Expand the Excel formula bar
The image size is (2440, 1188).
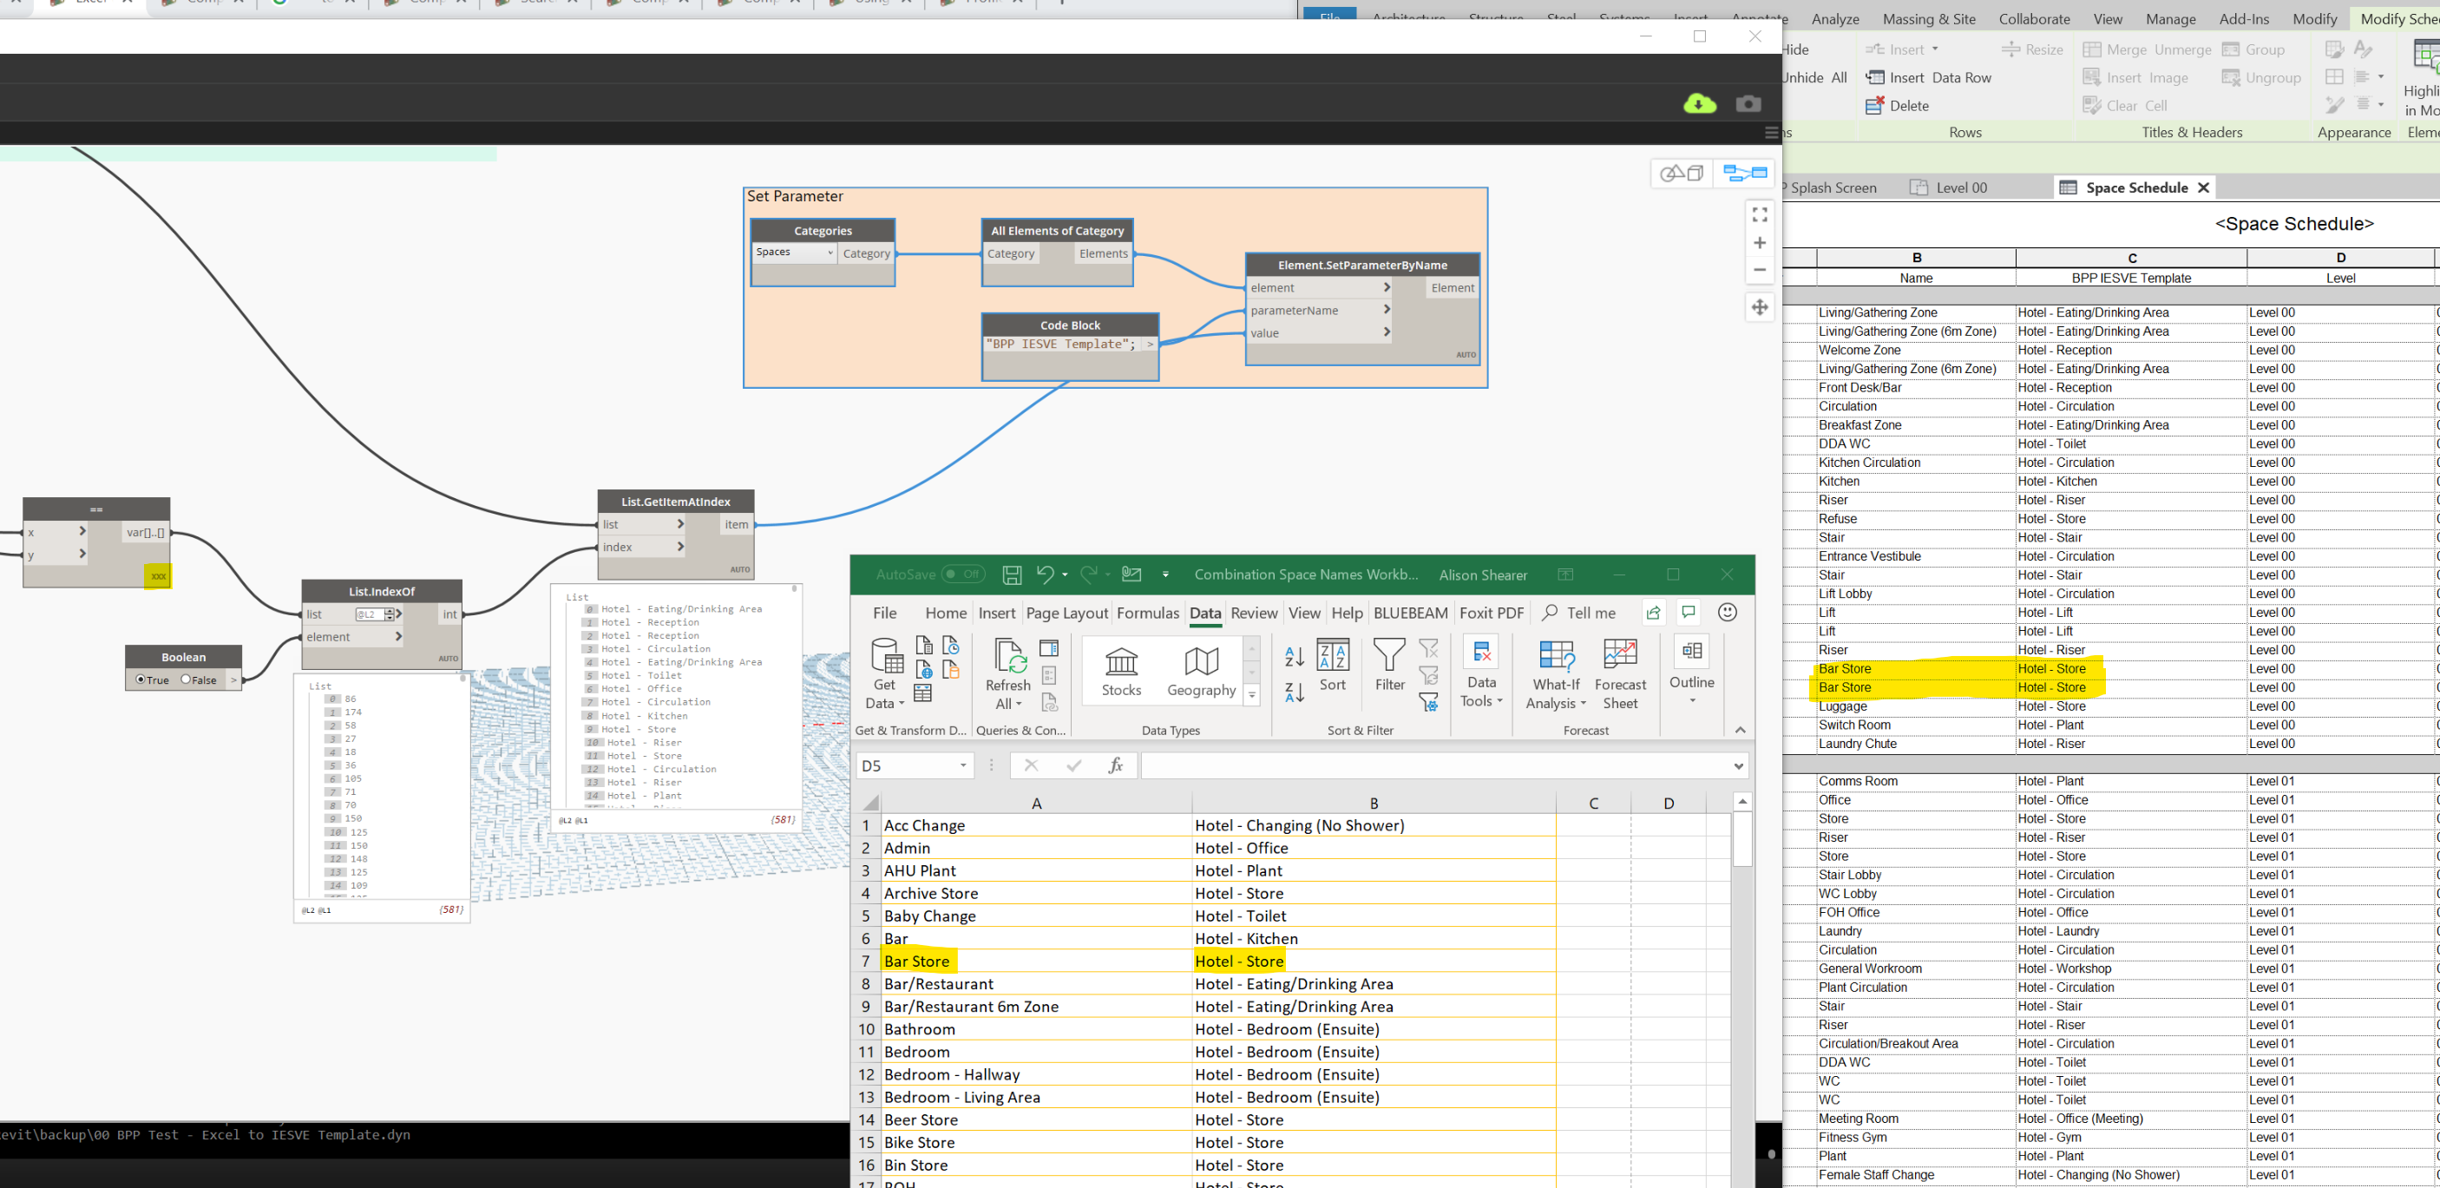(x=1738, y=765)
